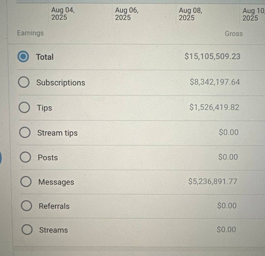265x256 pixels.
Task: Click the Gross column header
Action: [234, 34]
